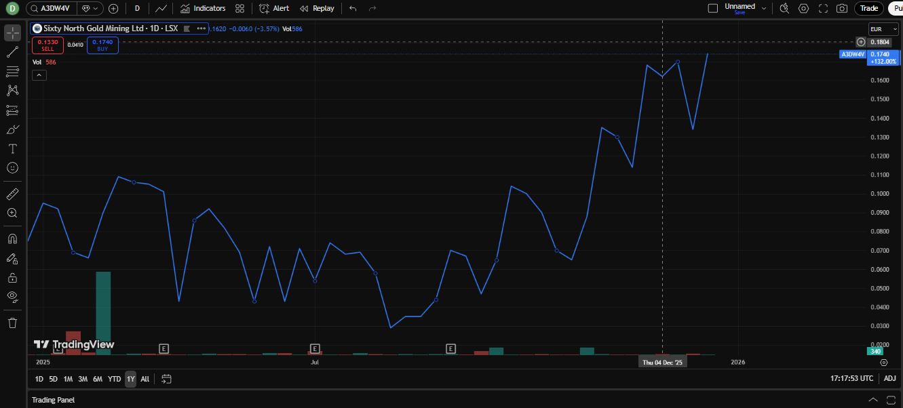Click the earnings E marker near Jul

click(x=315, y=348)
